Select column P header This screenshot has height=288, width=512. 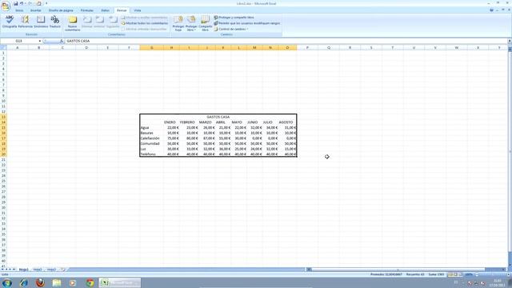coord(307,48)
